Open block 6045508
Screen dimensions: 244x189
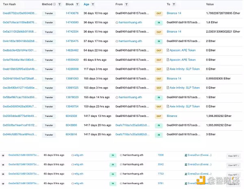71,116
